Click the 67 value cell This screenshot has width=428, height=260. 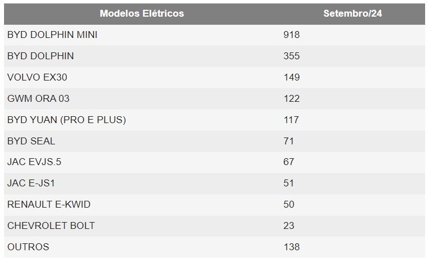(289, 162)
